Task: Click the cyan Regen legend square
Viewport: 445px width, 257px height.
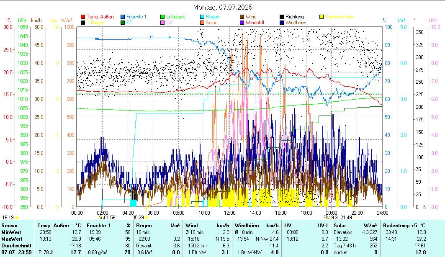Action: [x=202, y=17]
